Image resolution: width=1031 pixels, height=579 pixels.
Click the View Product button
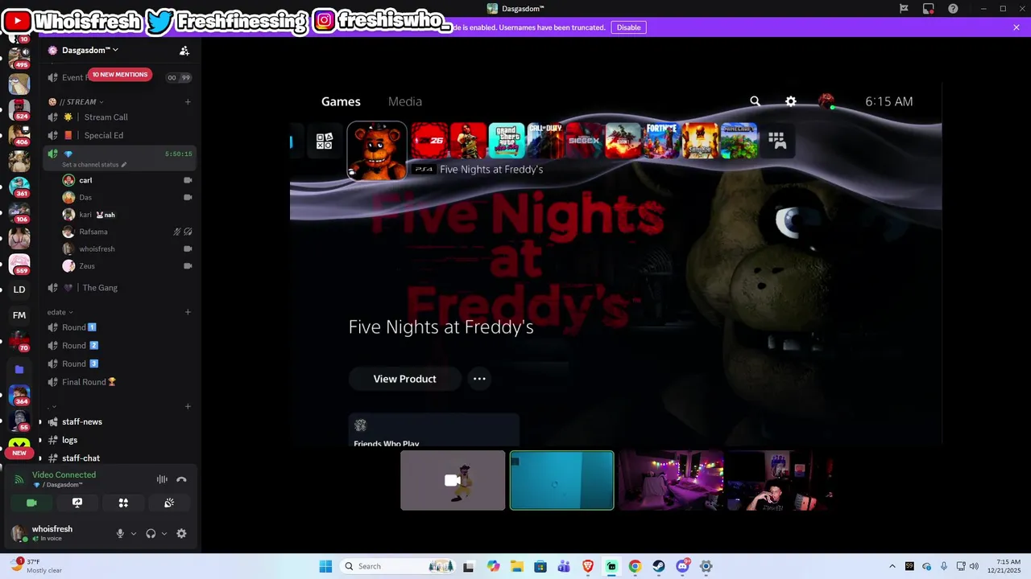pos(405,379)
